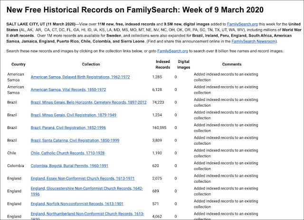The height and width of the screenshot is (220, 304).
Task: Click the comment in the Chile row
Action: click(226, 153)
